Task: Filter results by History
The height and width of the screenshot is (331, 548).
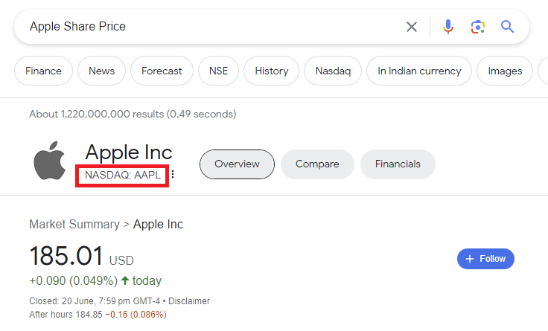Action: point(271,71)
